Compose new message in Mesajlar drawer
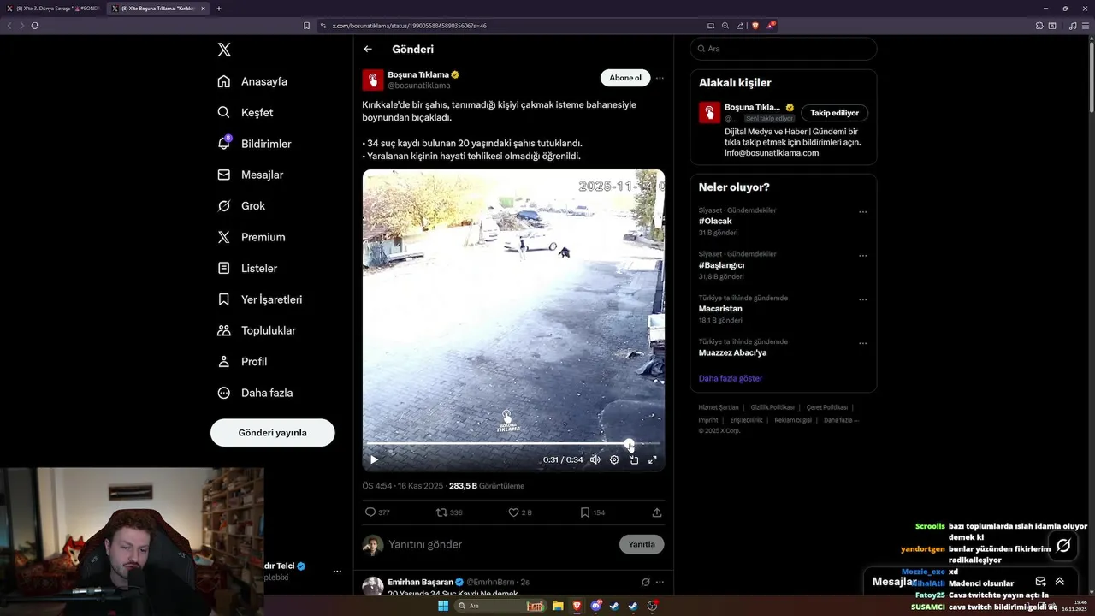The height and width of the screenshot is (616, 1095). pos(1040,581)
